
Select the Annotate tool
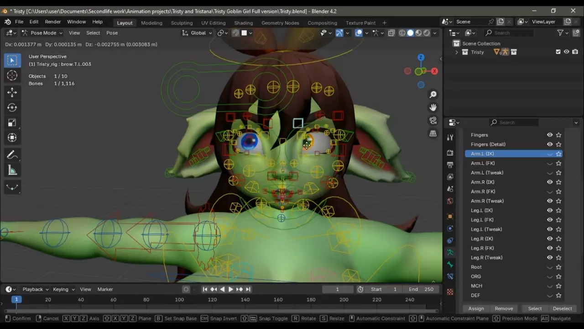12,155
